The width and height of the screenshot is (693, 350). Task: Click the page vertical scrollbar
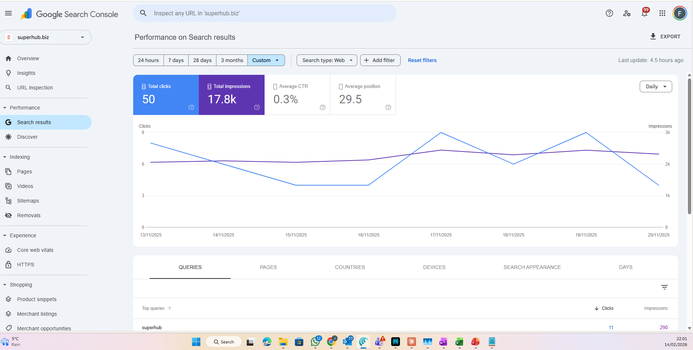coord(689,146)
